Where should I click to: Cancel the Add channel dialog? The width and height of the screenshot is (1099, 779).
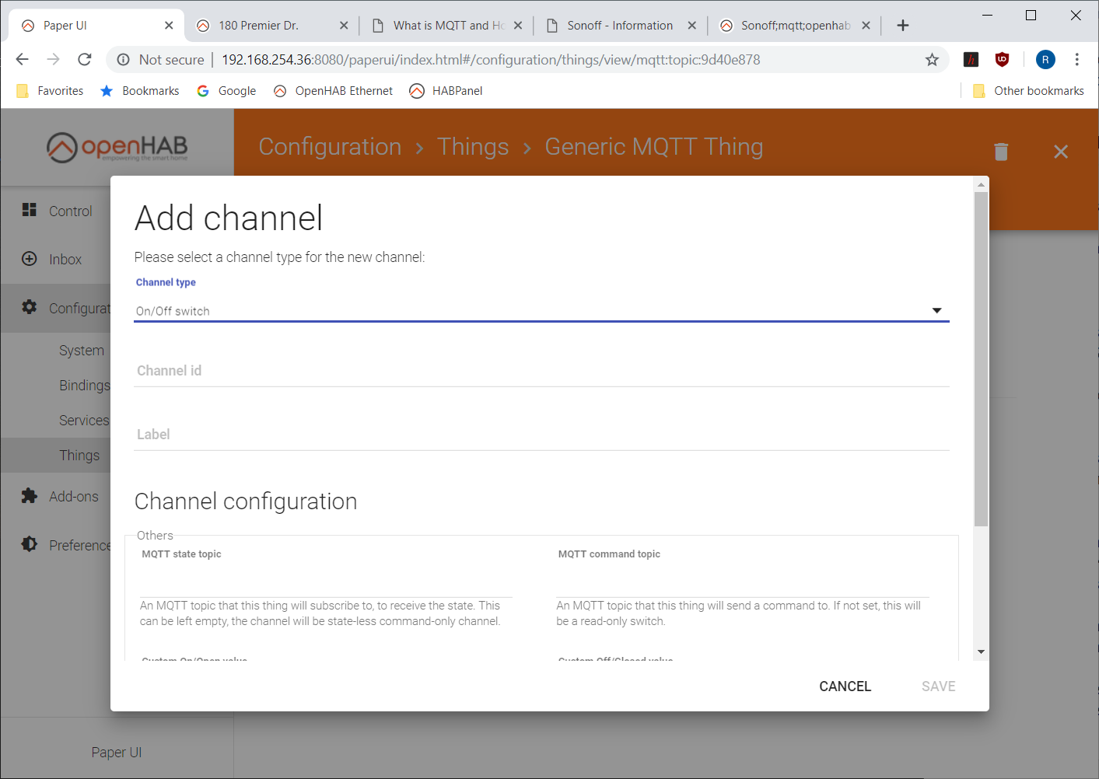pyautogui.click(x=845, y=686)
